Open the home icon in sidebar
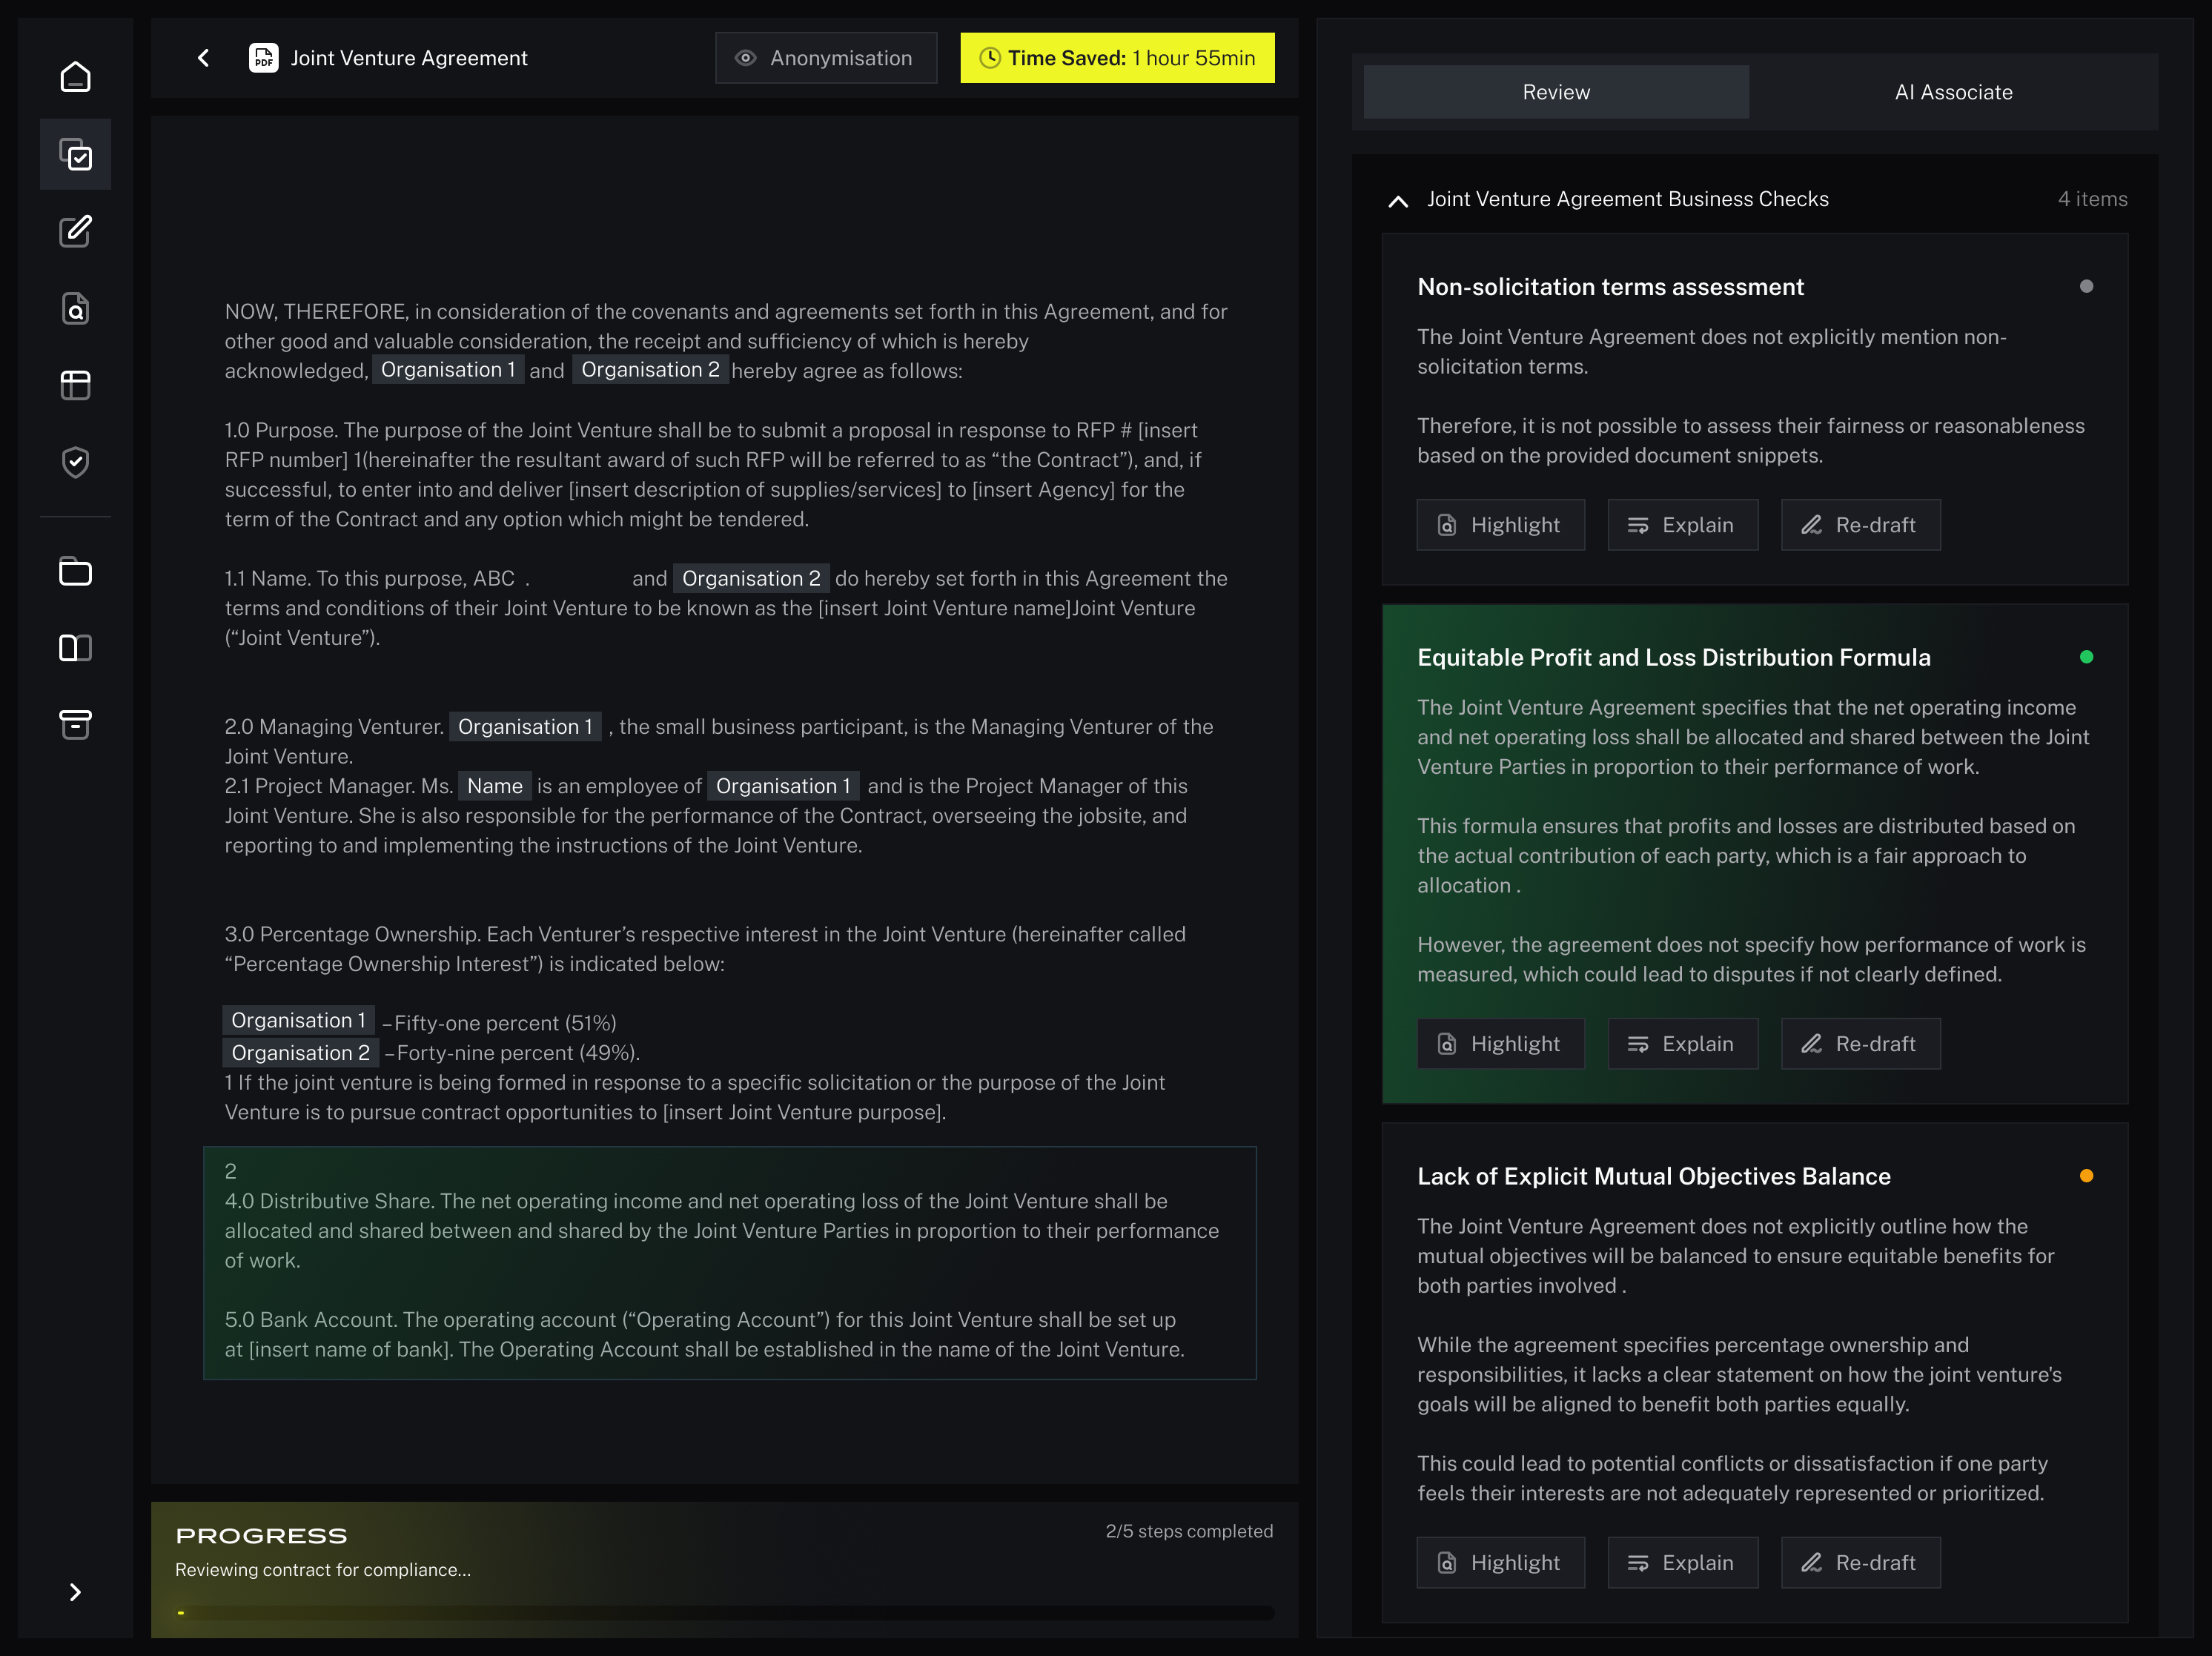2212x1656 pixels. (75, 77)
